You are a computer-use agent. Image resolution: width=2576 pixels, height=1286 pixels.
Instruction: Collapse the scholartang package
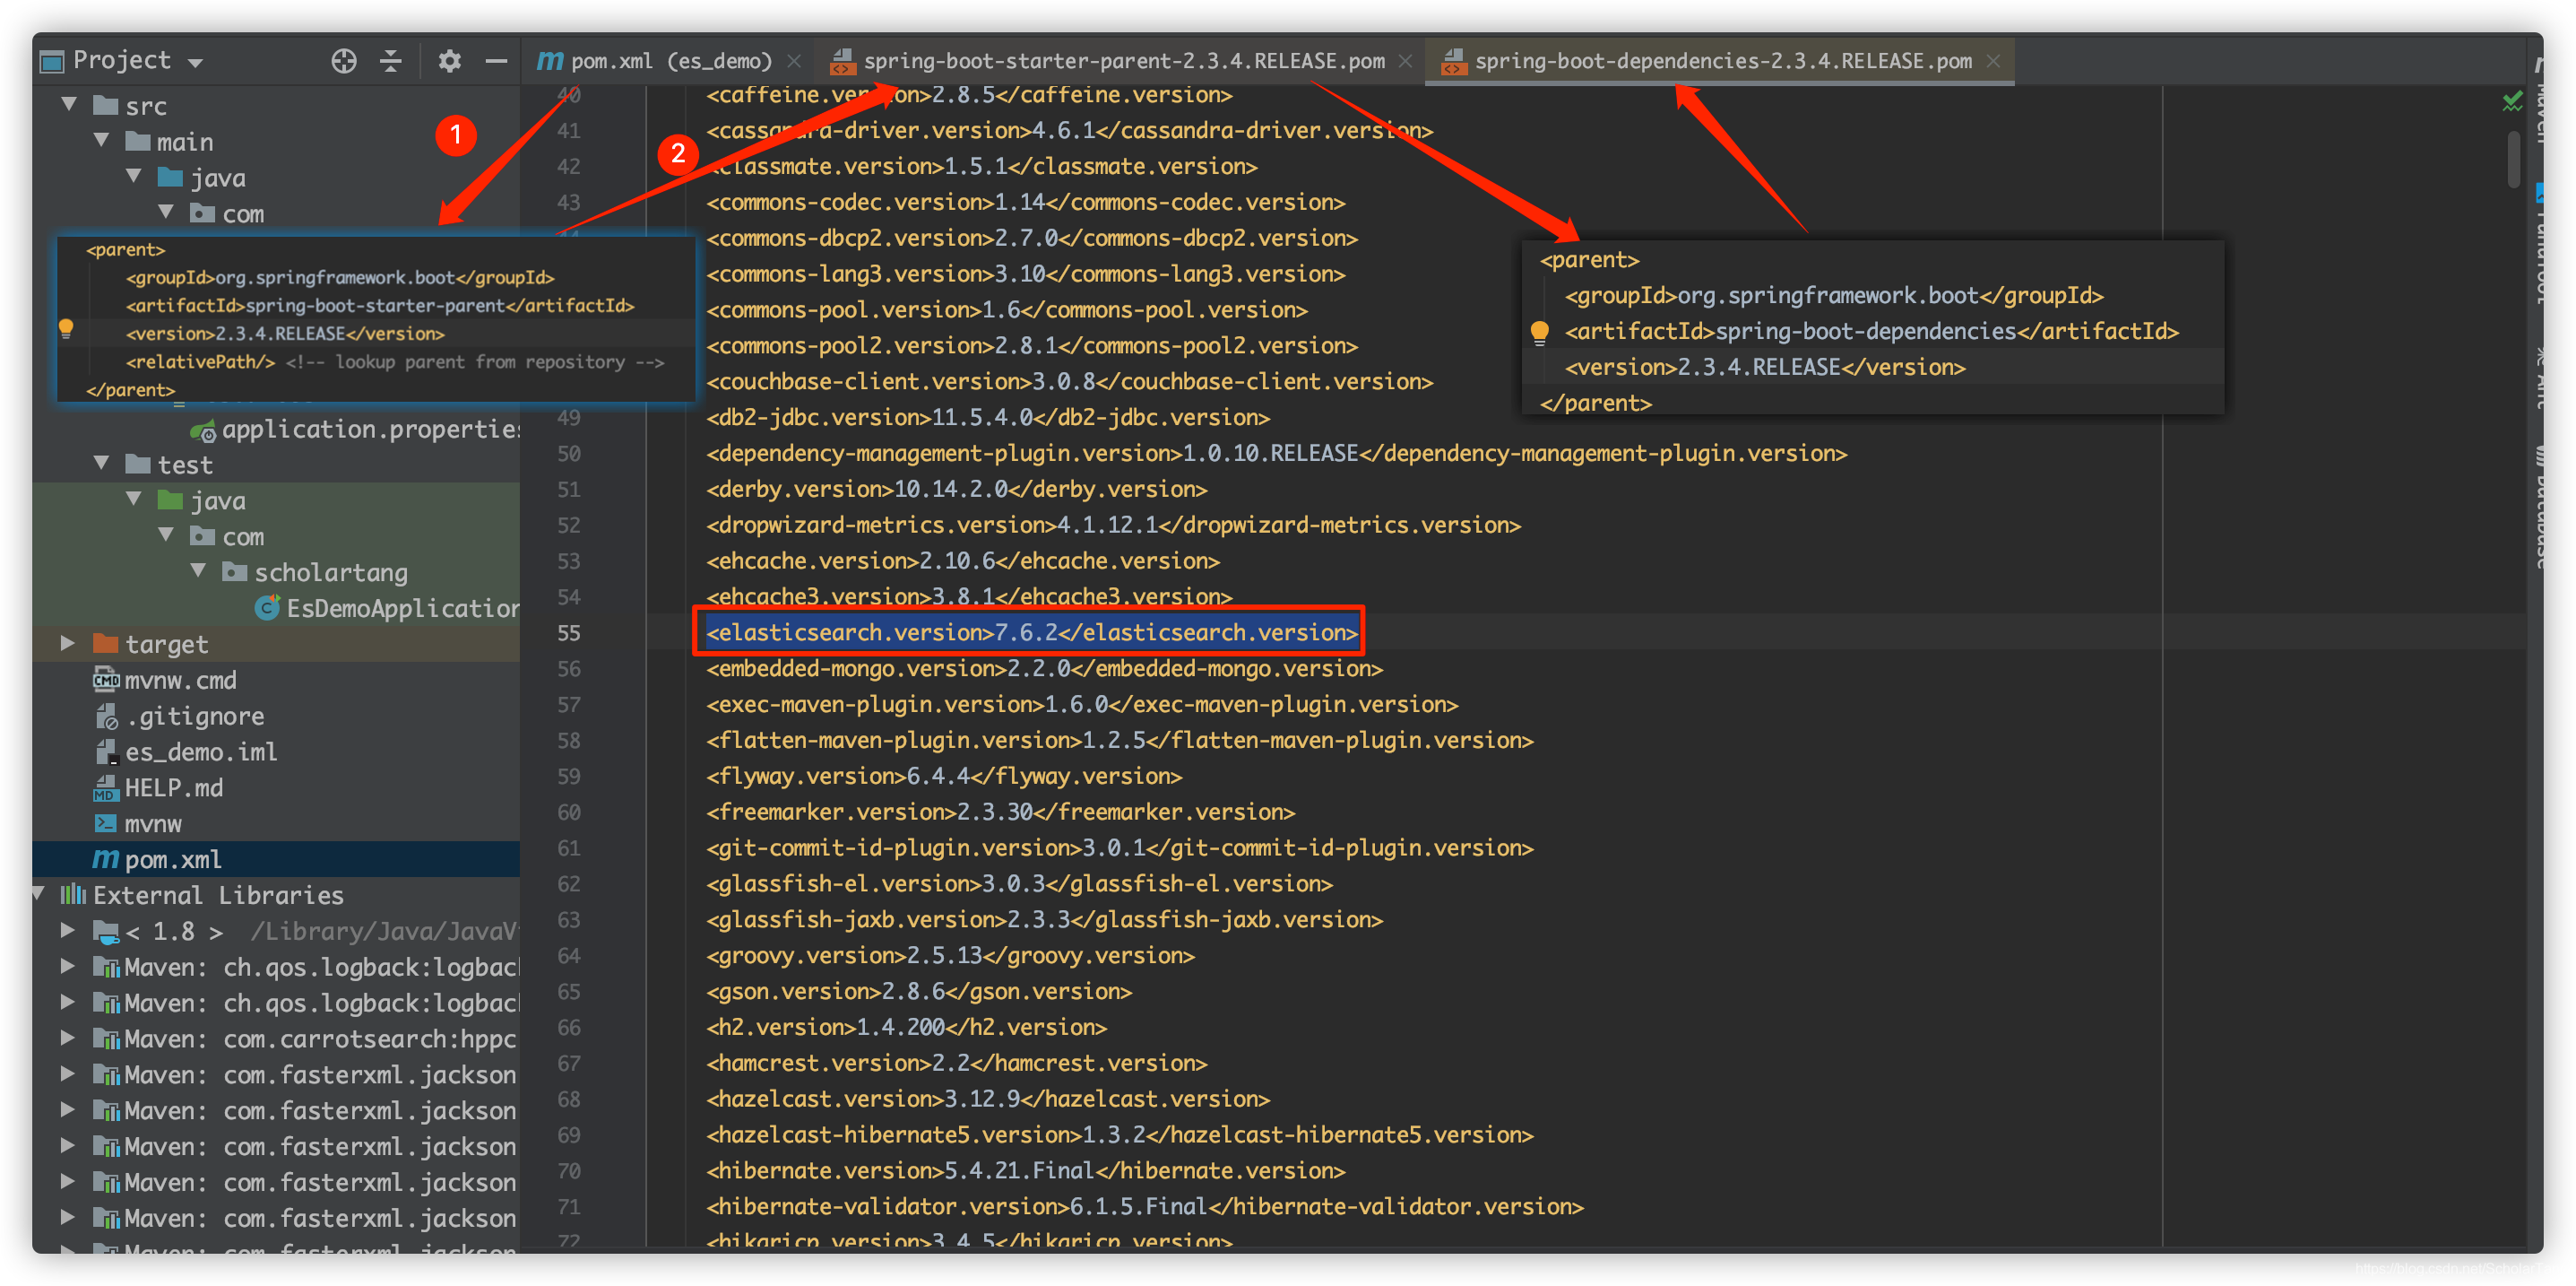click(x=197, y=570)
